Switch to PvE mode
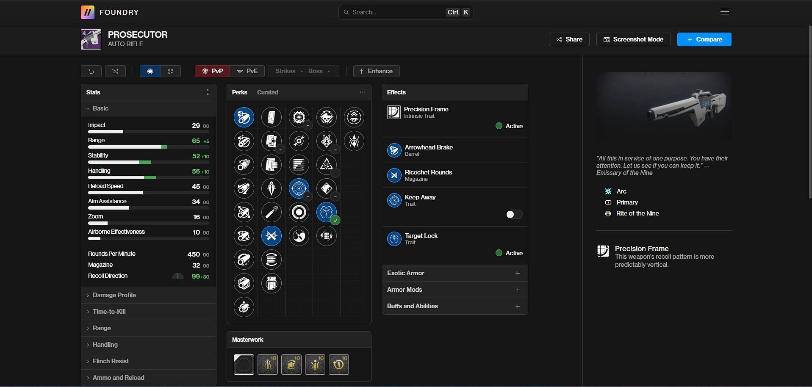This screenshot has width=812, height=387. (247, 71)
